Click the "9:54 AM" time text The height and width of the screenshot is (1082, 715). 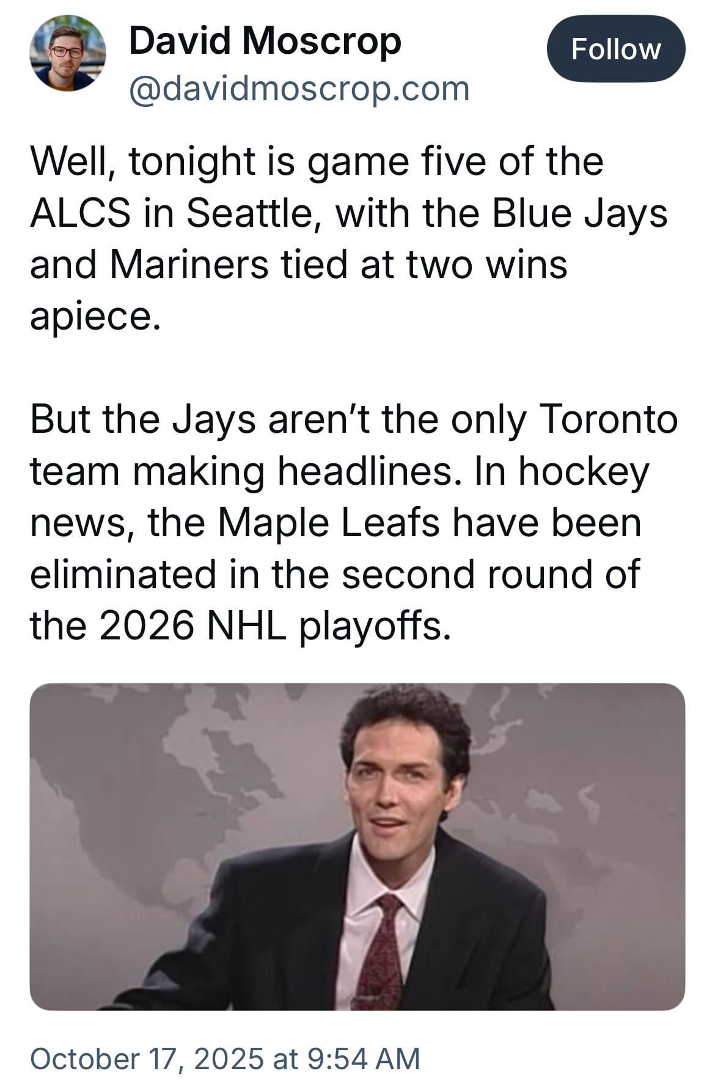pos(365,1058)
